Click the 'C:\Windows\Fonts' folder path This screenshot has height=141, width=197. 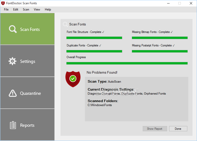click(100, 105)
